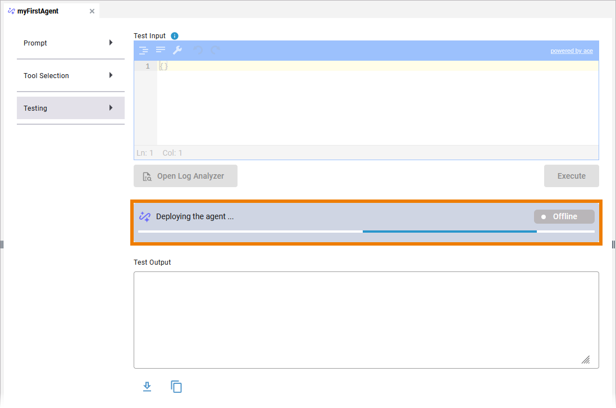616x408 pixels.
Task: Click the Open Log Analyzer button
Action: [x=185, y=176]
